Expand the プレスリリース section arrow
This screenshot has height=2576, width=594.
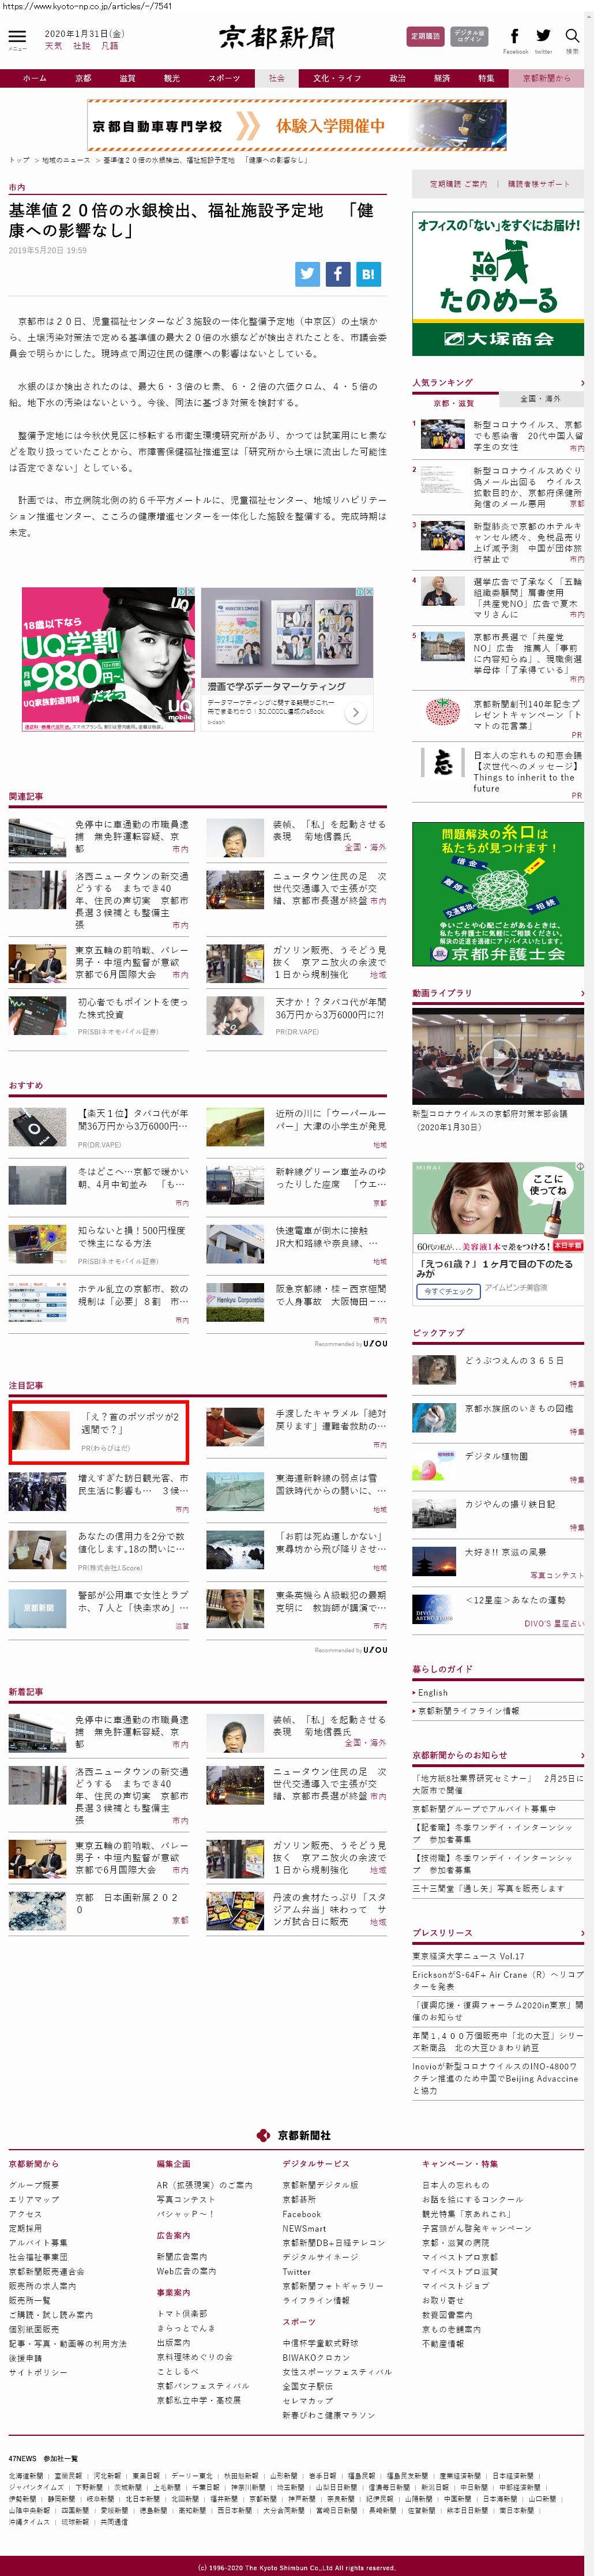581,1933
